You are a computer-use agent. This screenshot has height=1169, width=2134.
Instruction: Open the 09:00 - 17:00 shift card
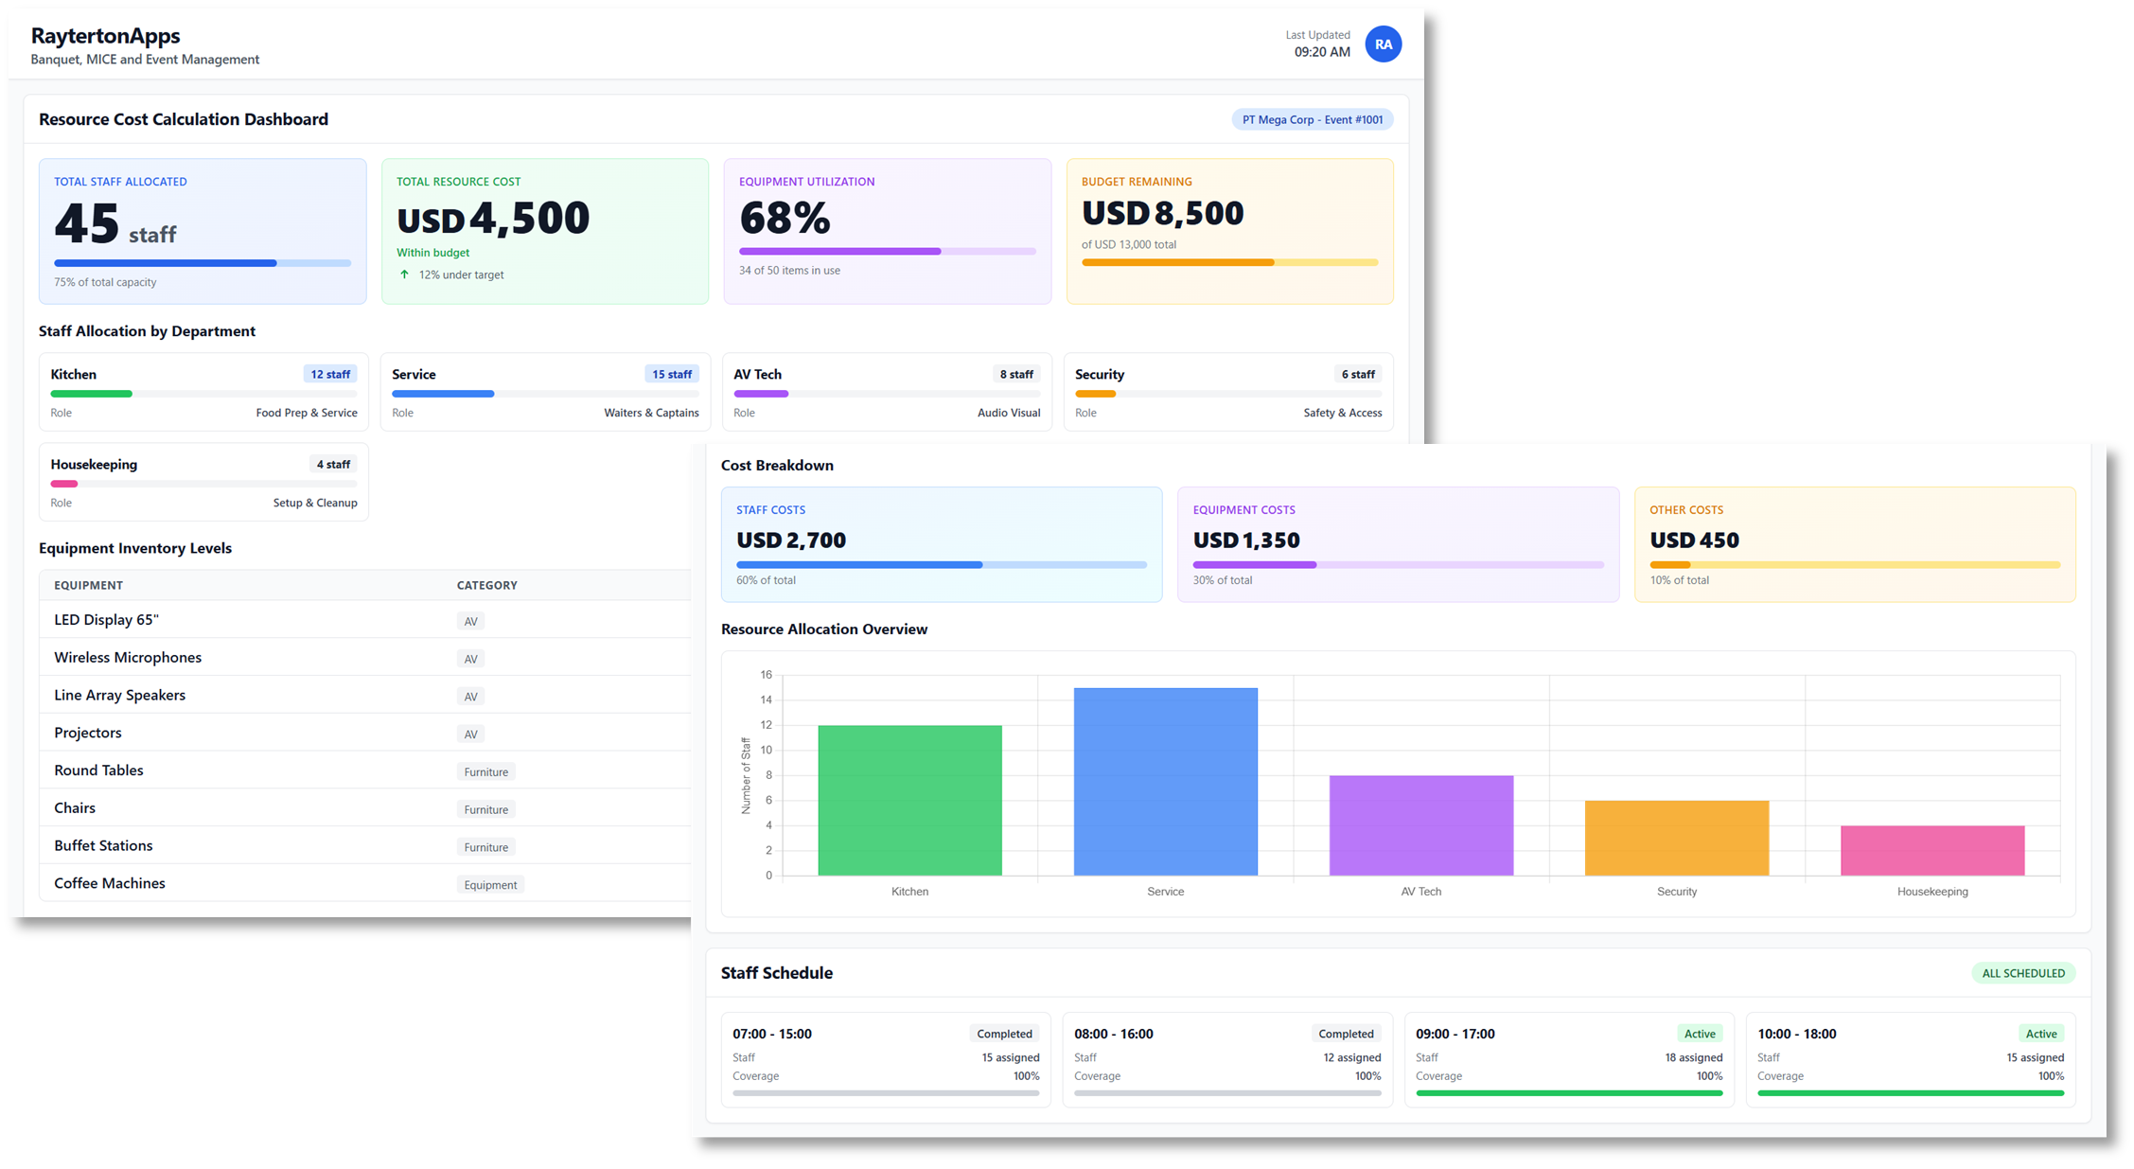[1568, 1059]
